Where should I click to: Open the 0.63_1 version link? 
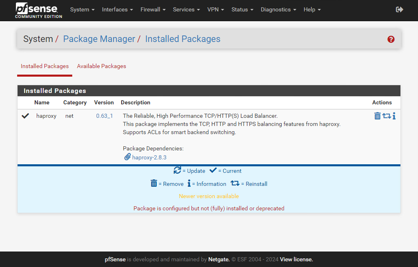(x=104, y=116)
